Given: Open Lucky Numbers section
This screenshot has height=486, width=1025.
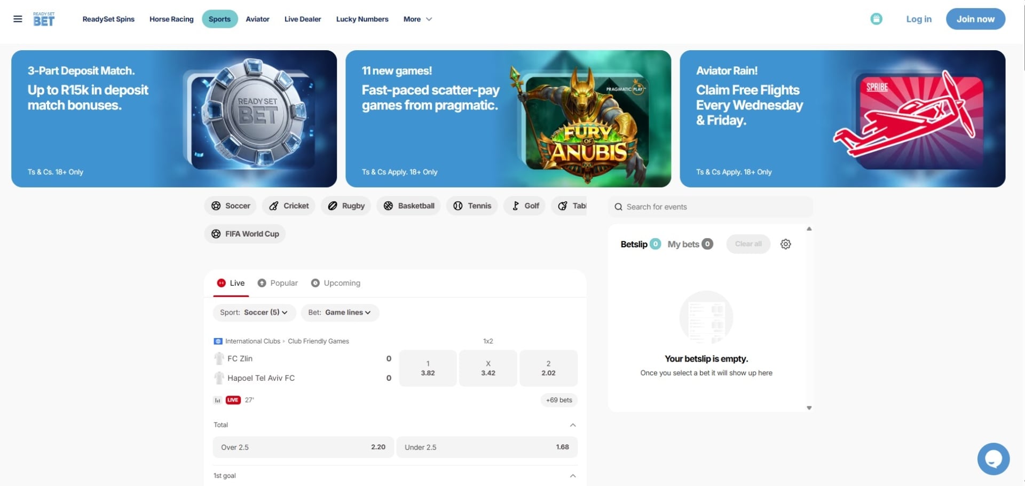Looking at the screenshot, I should click(362, 19).
